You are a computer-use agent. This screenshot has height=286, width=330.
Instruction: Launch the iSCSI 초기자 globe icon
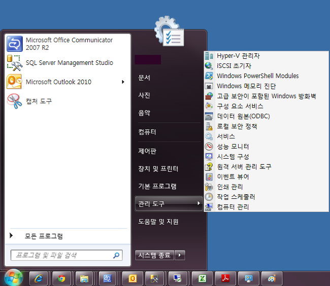pos(209,66)
